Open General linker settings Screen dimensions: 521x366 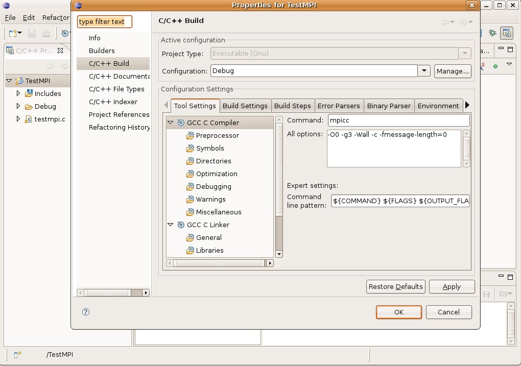[x=209, y=237]
